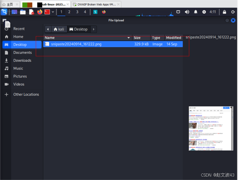The height and width of the screenshot is (180, 238).
Task: Click the path bar forward arrow
Action: tap(94, 29)
